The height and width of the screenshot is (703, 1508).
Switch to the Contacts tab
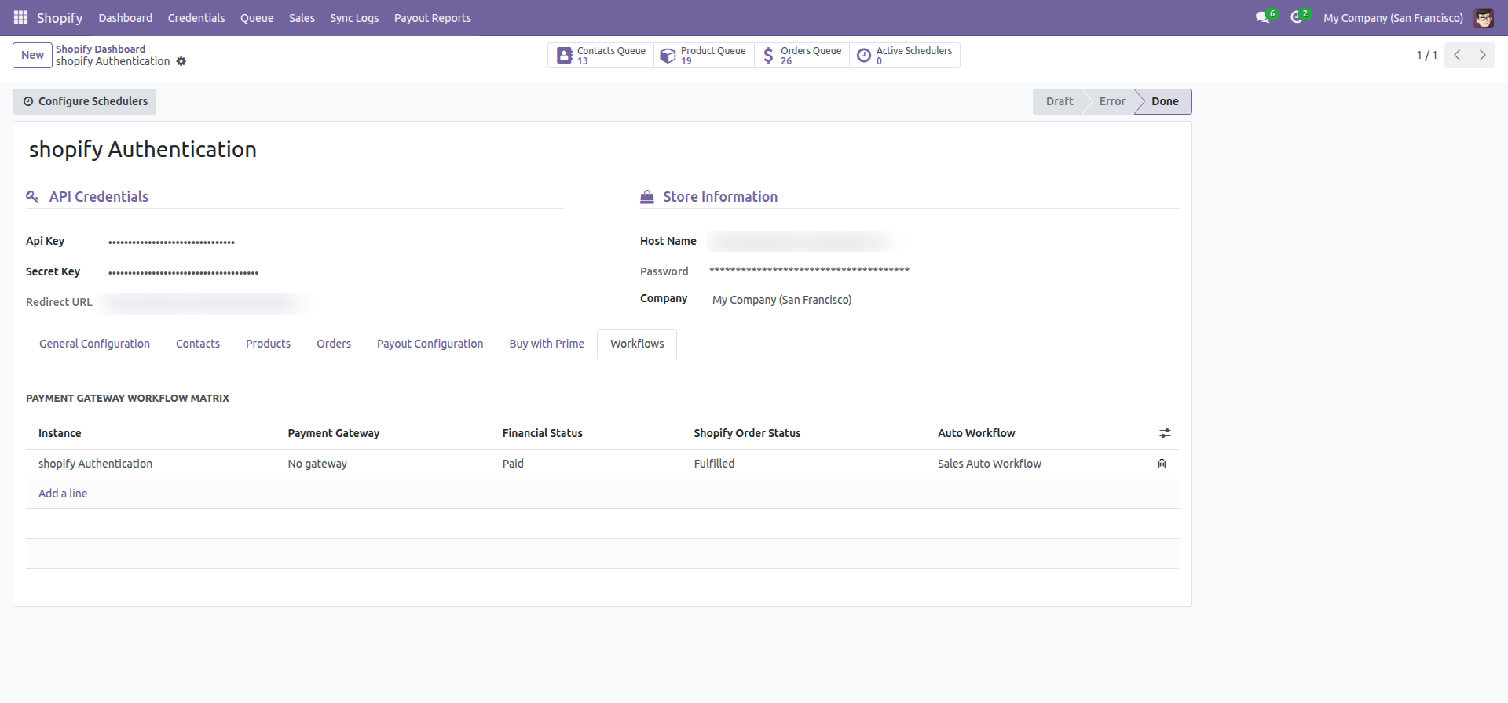click(198, 344)
